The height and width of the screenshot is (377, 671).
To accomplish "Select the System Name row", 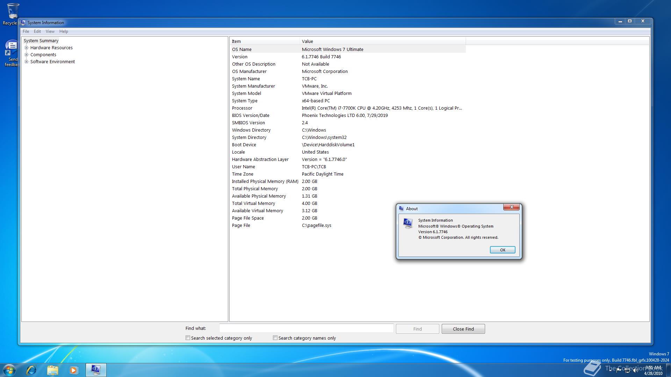I will (348, 79).
